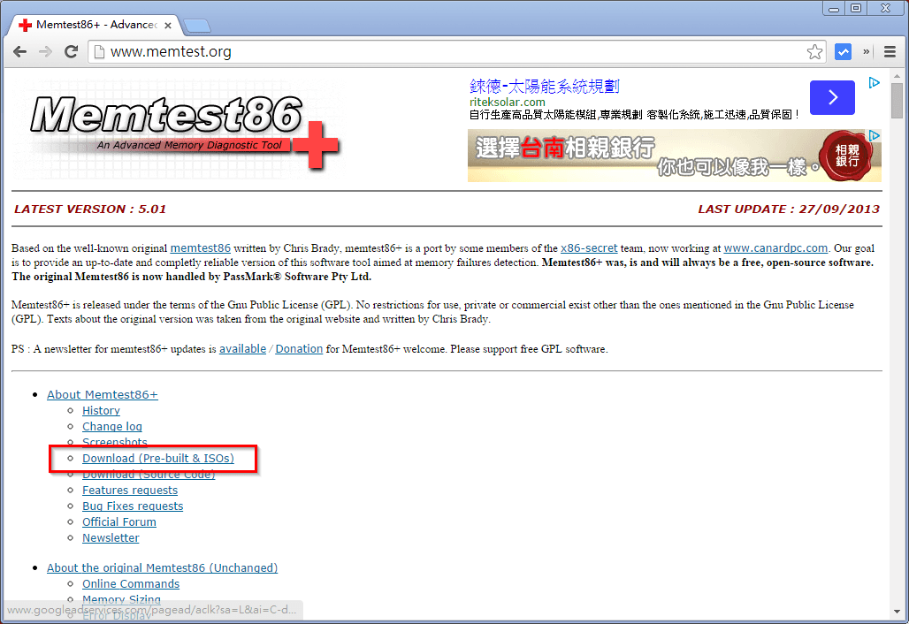Click the blue extension icon beside the star

[x=843, y=51]
